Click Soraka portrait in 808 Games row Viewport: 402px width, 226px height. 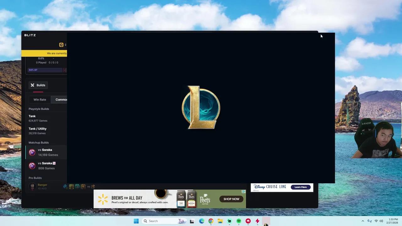[x=32, y=166]
